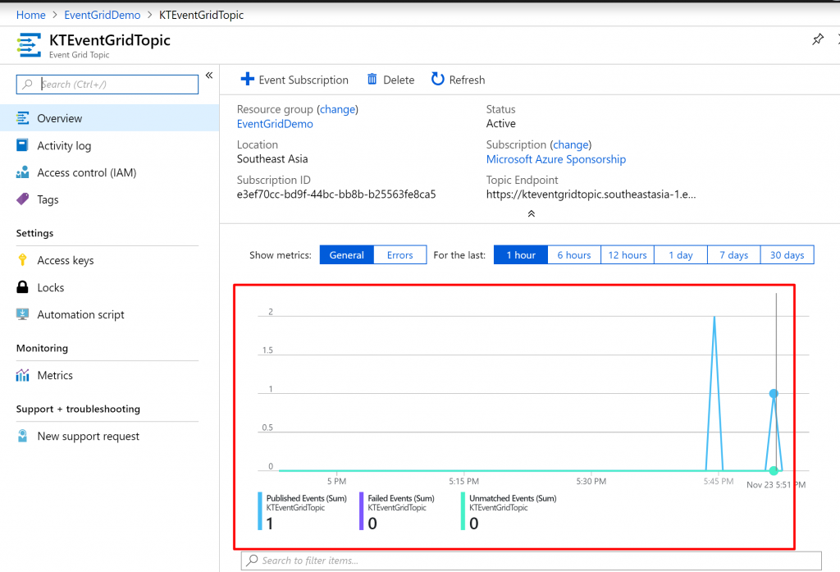Select the 30 days time range
The height and width of the screenshot is (572, 840).
(787, 254)
